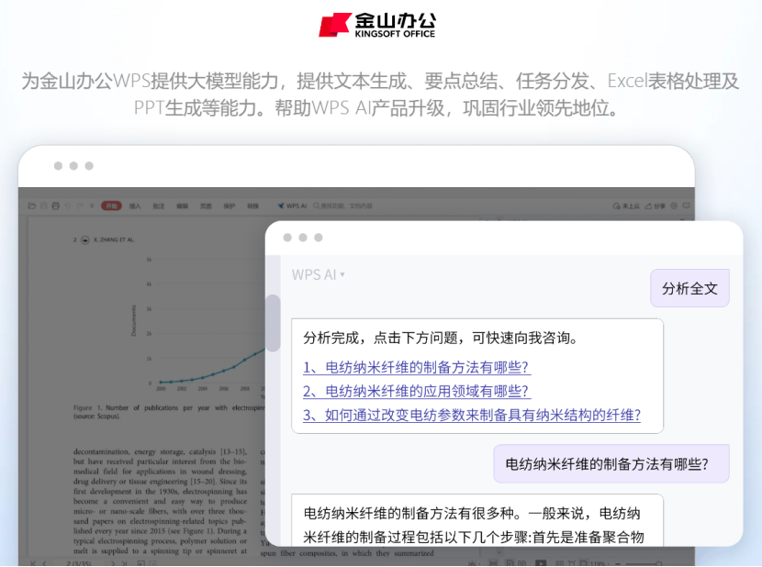Click the AI answer starting 电纺纳米纤维的制备方法有很多种
This screenshot has width=762, height=567.
point(476,520)
